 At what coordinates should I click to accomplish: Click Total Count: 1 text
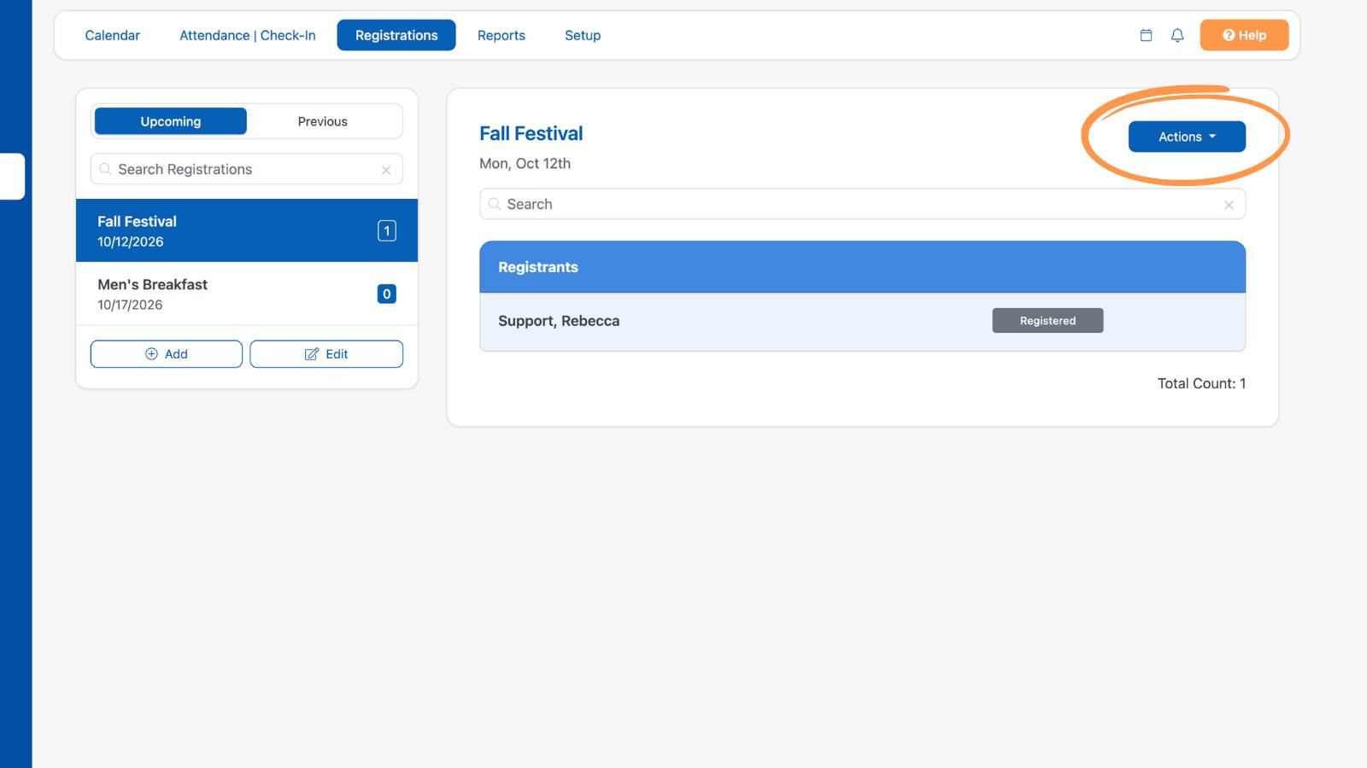pos(1201,383)
